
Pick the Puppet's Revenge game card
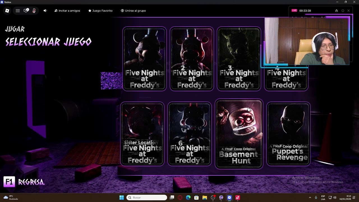[x=288, y=134]
